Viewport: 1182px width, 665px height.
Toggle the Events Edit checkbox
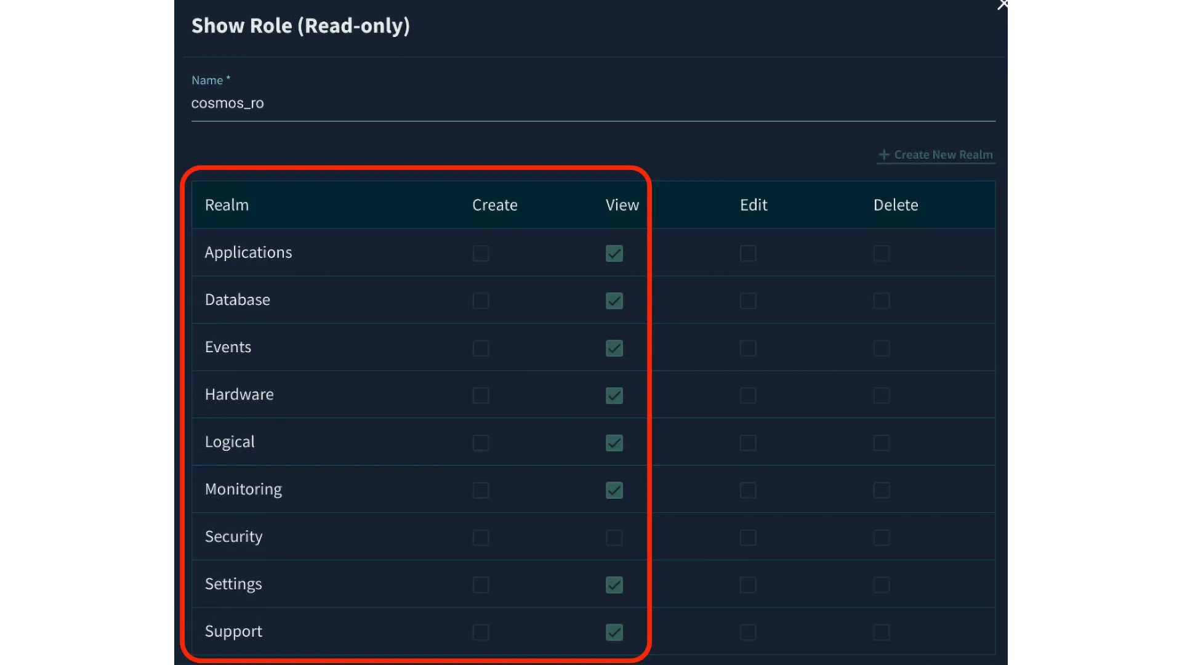[748, 349]
